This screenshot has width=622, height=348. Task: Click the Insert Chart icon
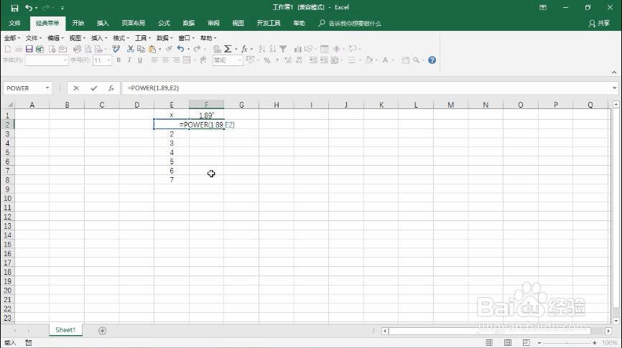[297, 49]
